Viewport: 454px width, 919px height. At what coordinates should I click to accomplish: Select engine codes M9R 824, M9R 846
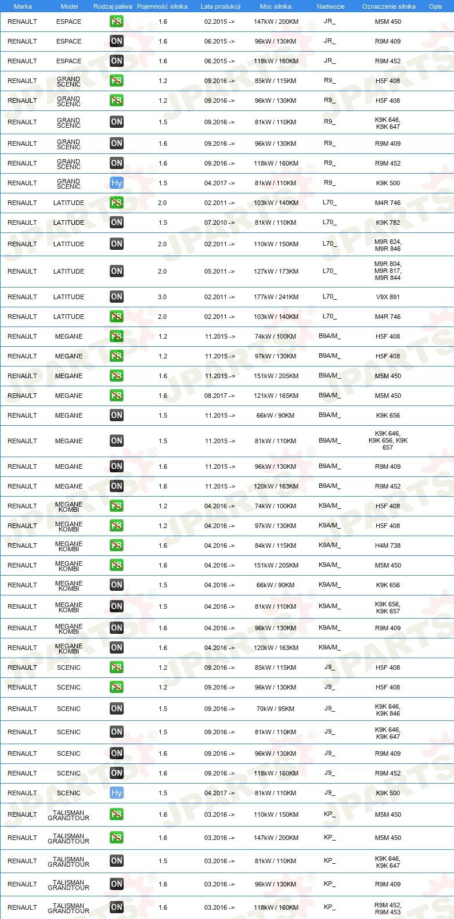[x=388, y=245]
